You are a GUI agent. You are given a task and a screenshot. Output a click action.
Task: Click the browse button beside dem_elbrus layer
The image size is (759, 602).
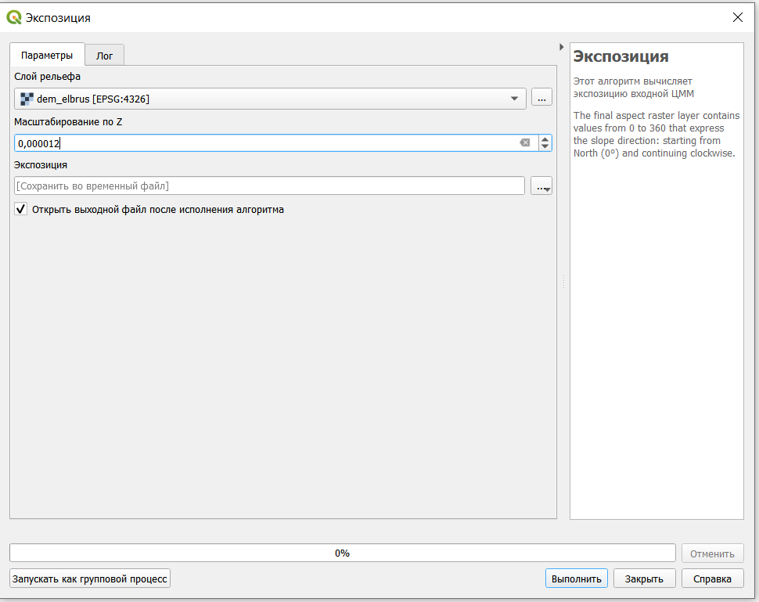point(541,98)
